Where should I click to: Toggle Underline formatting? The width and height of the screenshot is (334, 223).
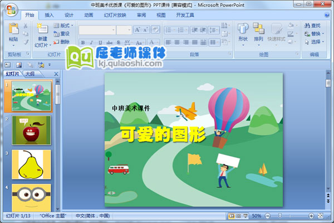click(100, 42)
